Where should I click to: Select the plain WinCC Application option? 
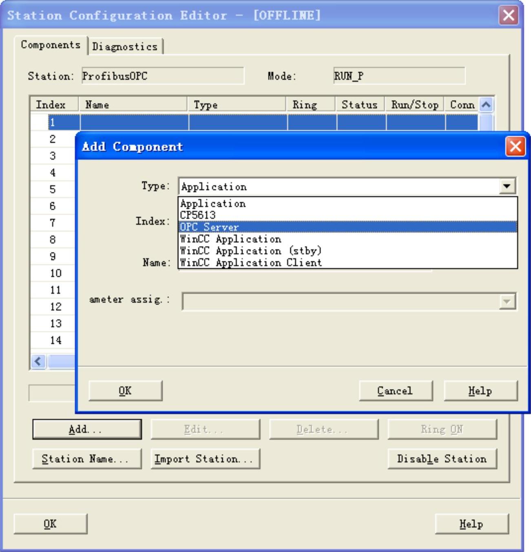[x=348, y=239]
